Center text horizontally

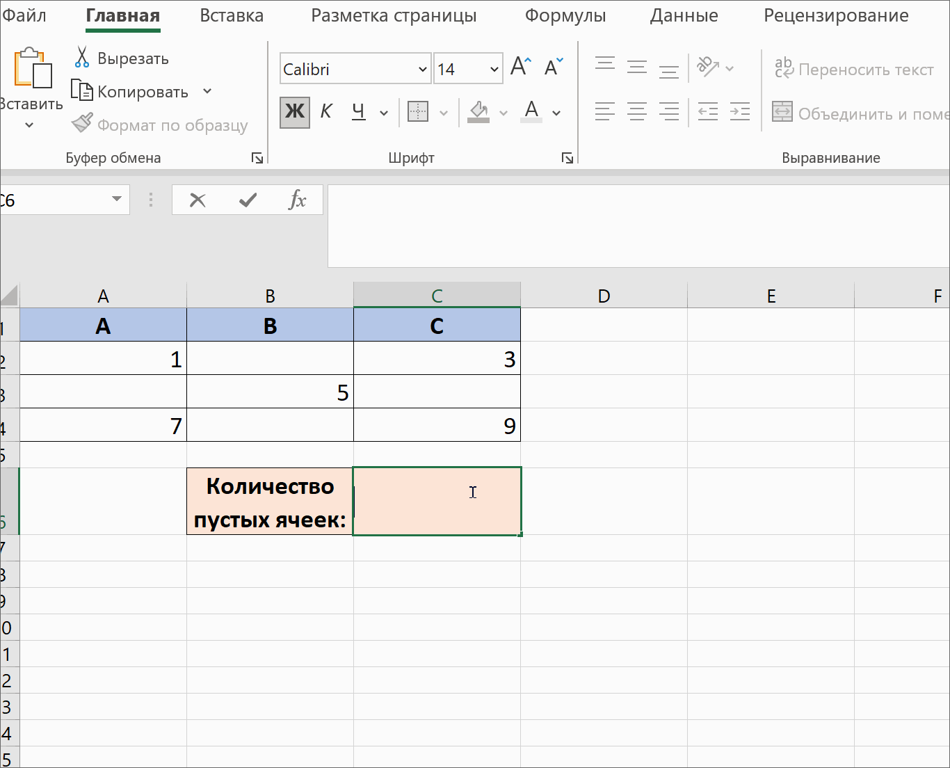pyautogui.click(x=637, y=111)
